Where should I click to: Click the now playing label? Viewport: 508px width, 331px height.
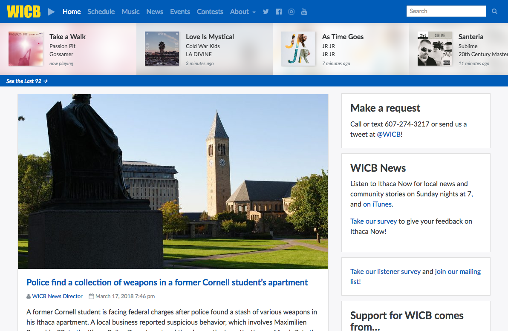(x=61, y=63)
